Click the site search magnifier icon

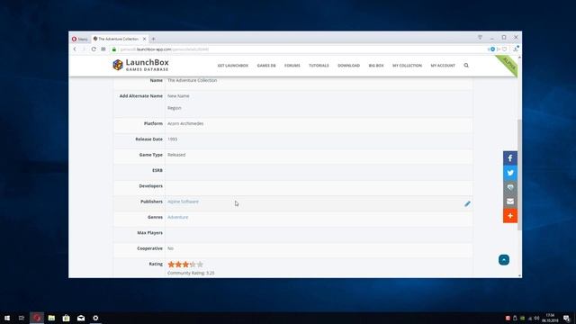[x=466, y=66]
